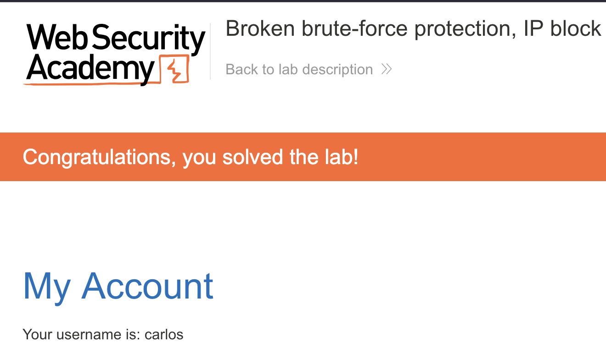Click the Web Security Academy logo

(115, 54)
